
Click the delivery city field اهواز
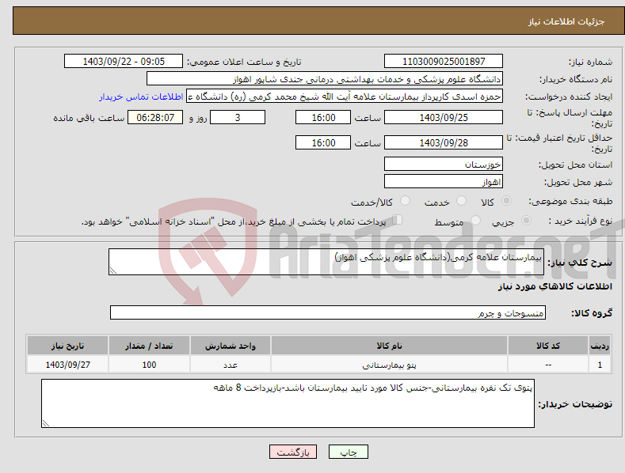coord(444,182)
